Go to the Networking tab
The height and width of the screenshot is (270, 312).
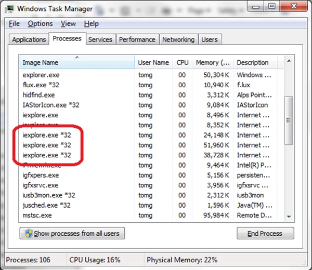(x=178, y=39)
